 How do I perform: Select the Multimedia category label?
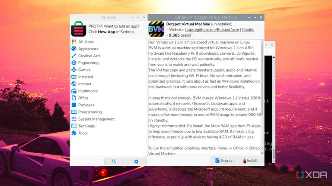88,91
